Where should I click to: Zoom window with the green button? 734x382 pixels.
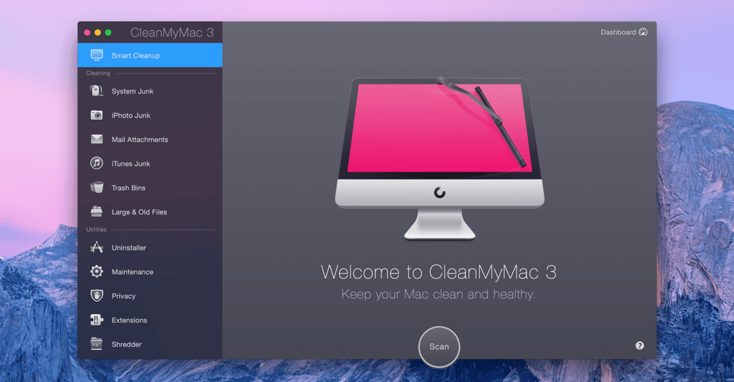[x=108, y=33]
